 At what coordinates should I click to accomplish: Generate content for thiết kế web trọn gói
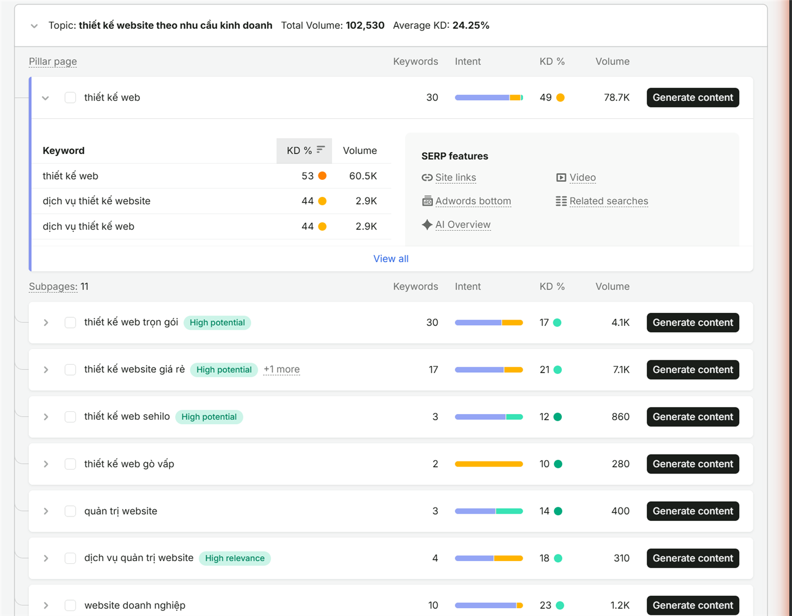pyautogui.click(x=693, y=322)
